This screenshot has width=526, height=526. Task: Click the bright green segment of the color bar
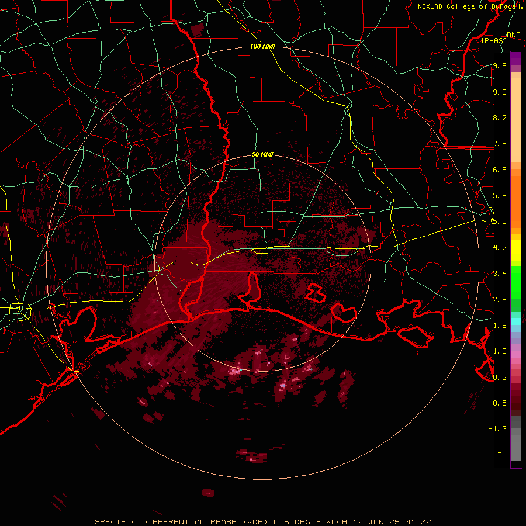(x=516, y=282)
